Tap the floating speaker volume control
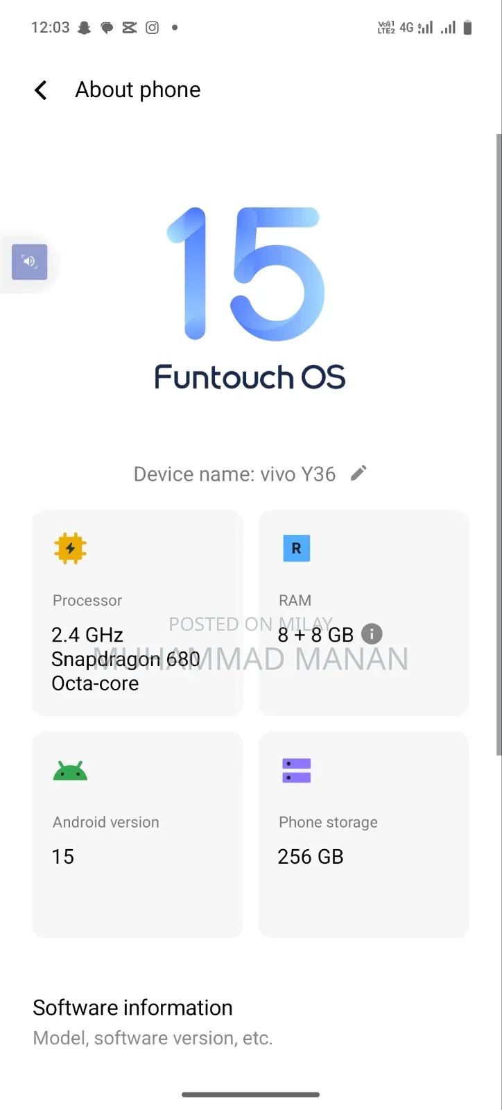502x1110 pixels. click(29, 262)
